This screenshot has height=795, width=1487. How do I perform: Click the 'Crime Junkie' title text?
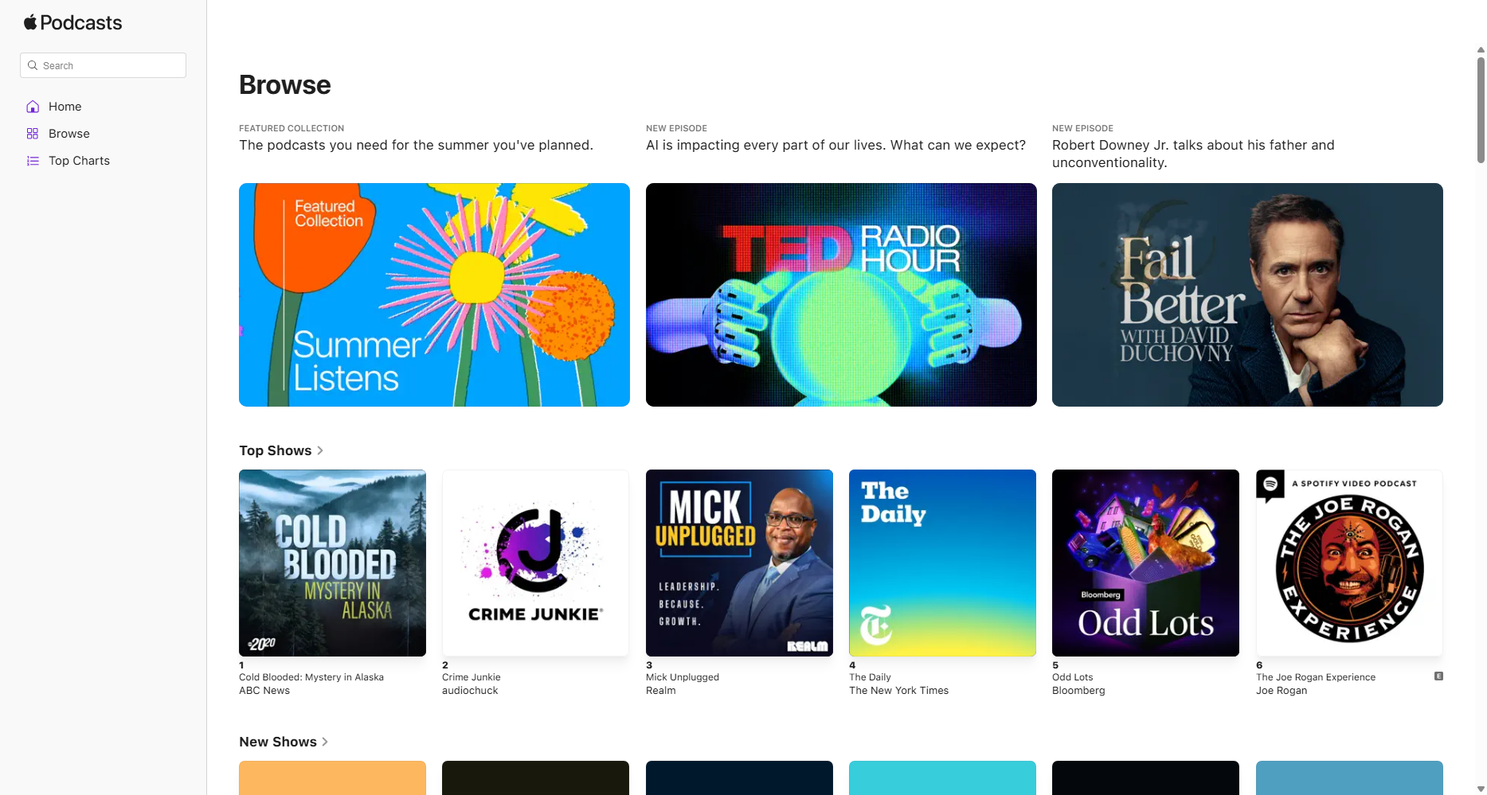coord(472,677)
